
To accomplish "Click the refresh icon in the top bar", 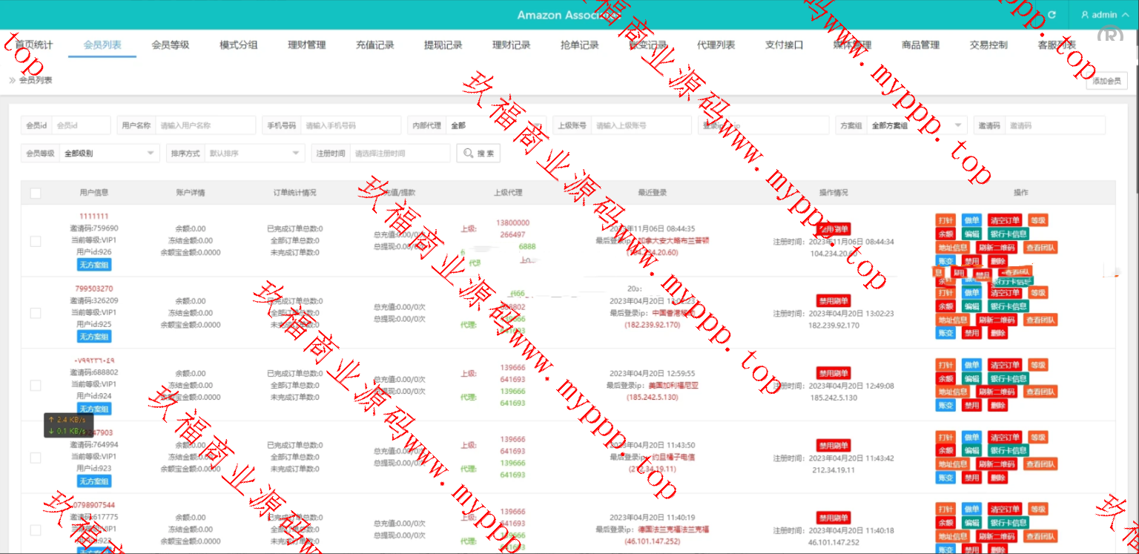I will [1051, 15].
